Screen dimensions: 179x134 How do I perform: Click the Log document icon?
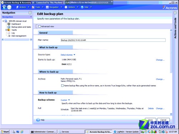(9, 33)
